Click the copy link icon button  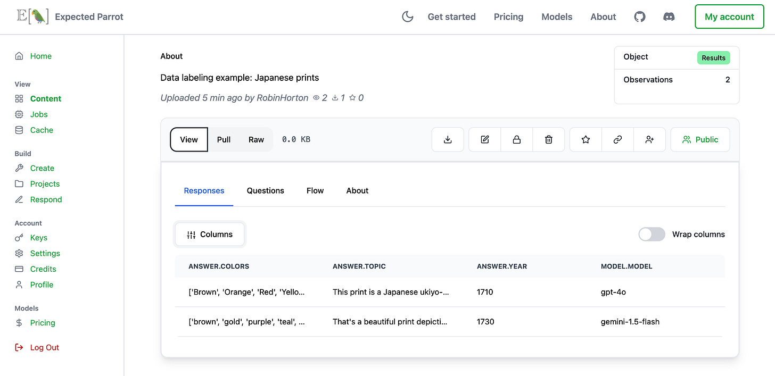(617, 139)
